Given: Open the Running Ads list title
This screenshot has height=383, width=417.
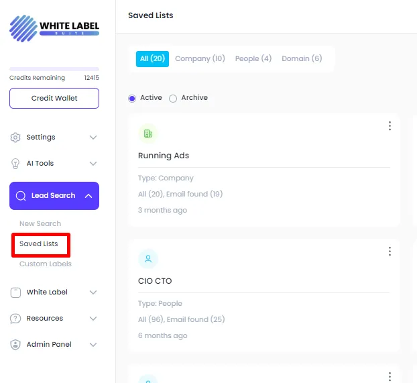Looking at the screenshot, I should pyautogui.click(x=164, y=156).
